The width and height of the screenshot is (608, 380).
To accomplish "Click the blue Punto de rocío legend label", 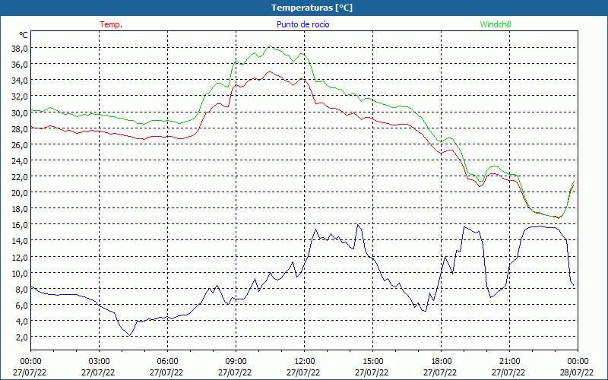I will pyautogui.click(x=302, y=24).
